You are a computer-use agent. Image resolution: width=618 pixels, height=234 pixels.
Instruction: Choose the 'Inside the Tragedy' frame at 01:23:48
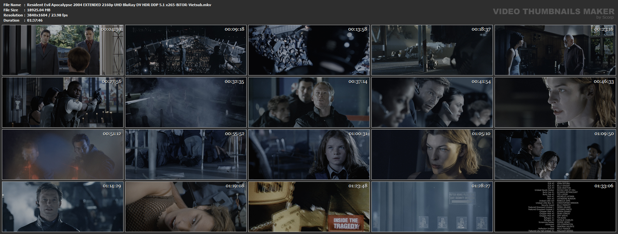(x=309, y=207)
